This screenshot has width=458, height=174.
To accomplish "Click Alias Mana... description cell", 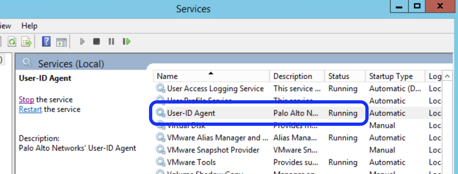I will coord(295,138).
